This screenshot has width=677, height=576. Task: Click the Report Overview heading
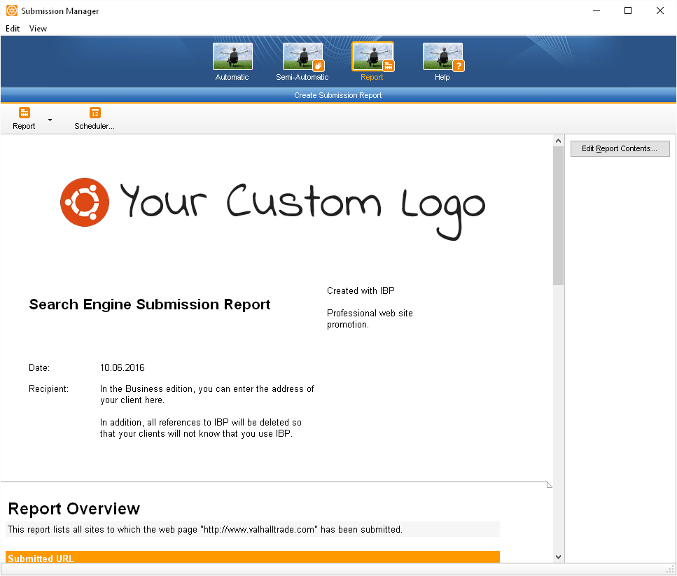point(74,509)
